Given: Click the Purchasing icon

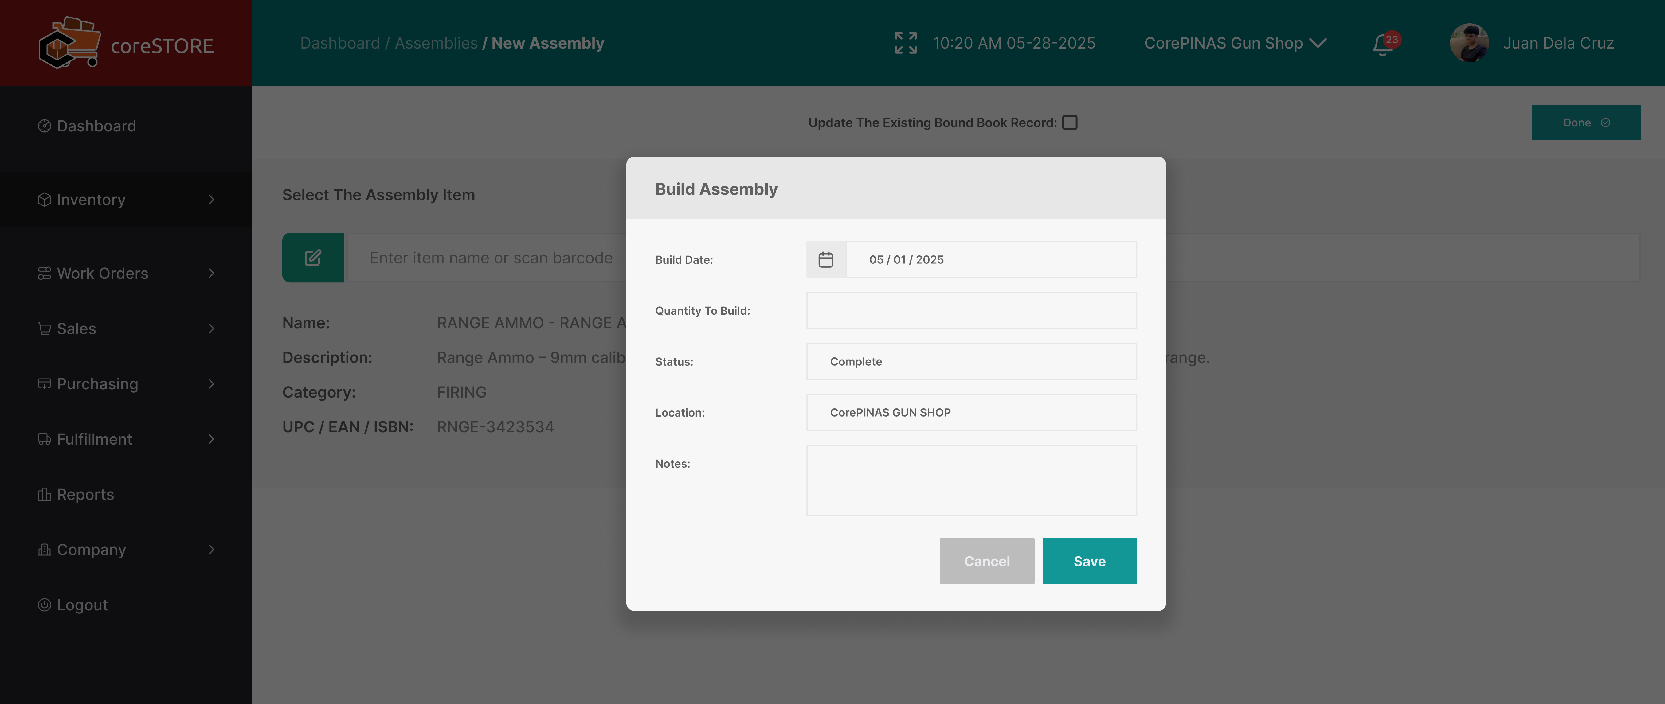Looking at the screenshot, I should [44, 384].
